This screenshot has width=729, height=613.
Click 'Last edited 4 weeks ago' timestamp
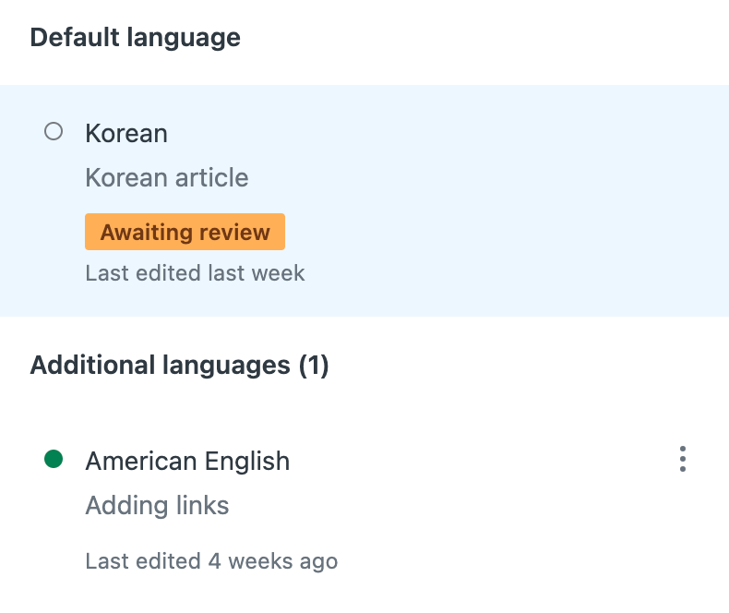[211, 560]
